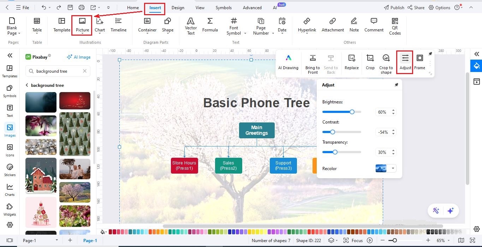This screenshot has width=482, height=247.
Task: Switch to the Symbols tab
Action: pyautogui.click(x=224, y=7)
